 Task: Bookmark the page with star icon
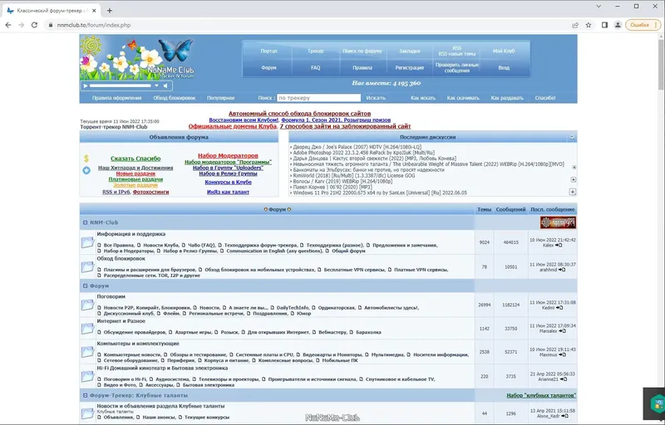coord(589,25)
